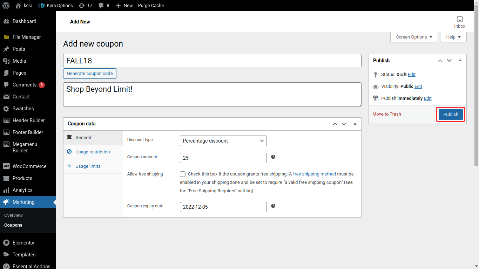
Task: Click the Publish button
Action: click(451, 115)
